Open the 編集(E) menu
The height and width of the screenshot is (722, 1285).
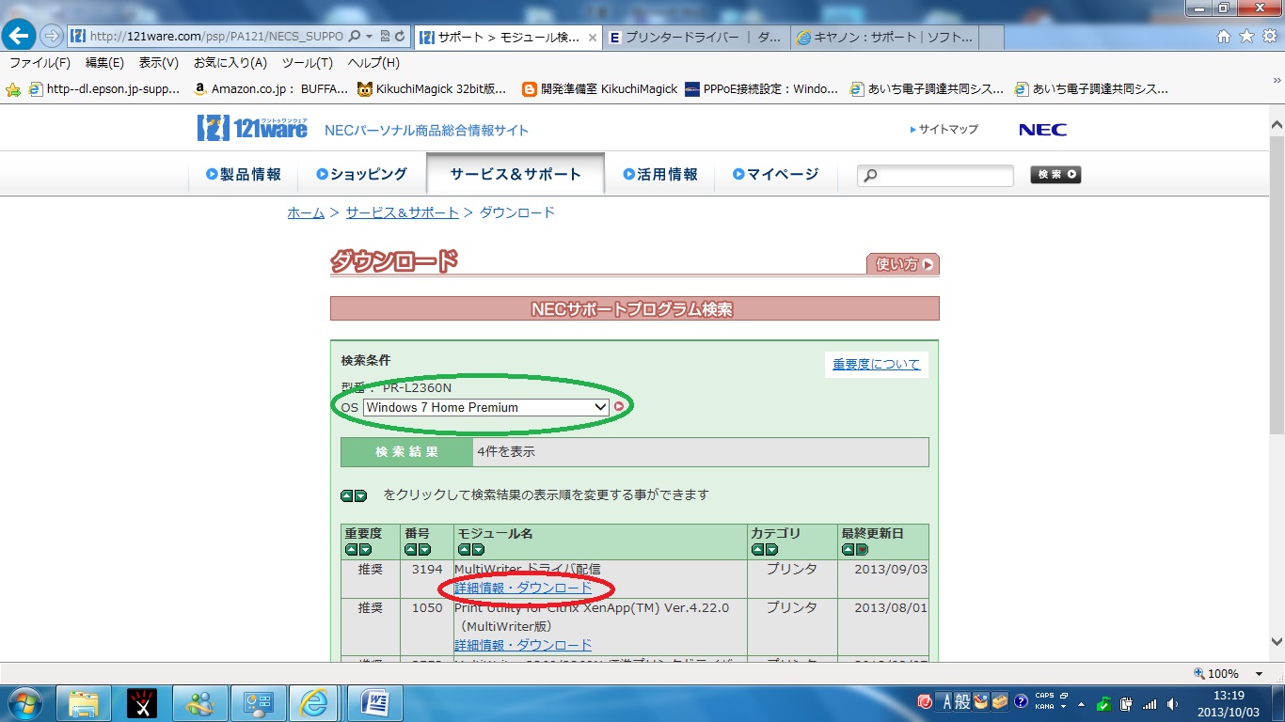tap(104, 63)
